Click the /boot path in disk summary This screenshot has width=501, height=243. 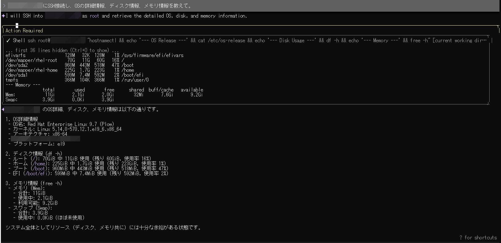[x=39, y=168]
